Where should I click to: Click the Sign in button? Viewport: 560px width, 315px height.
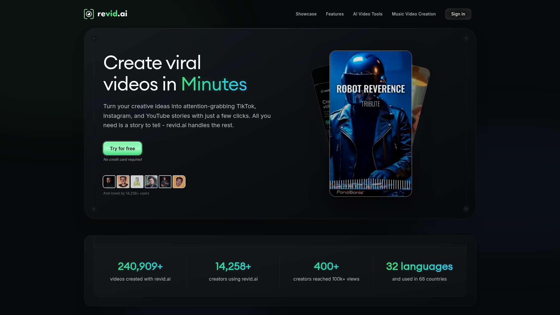click(458, 14)
